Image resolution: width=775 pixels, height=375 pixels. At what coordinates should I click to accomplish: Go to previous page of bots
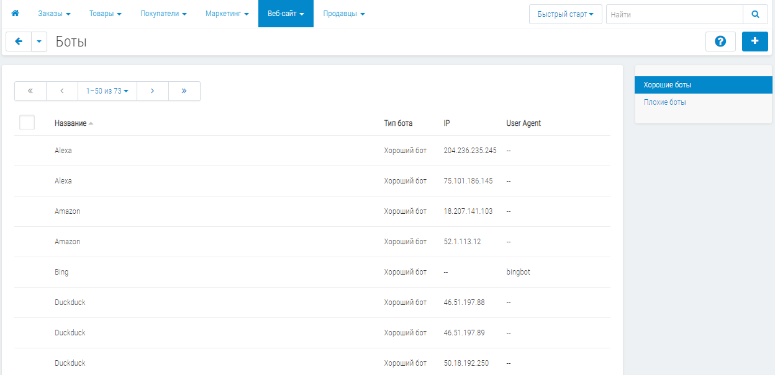click(62, 91)
